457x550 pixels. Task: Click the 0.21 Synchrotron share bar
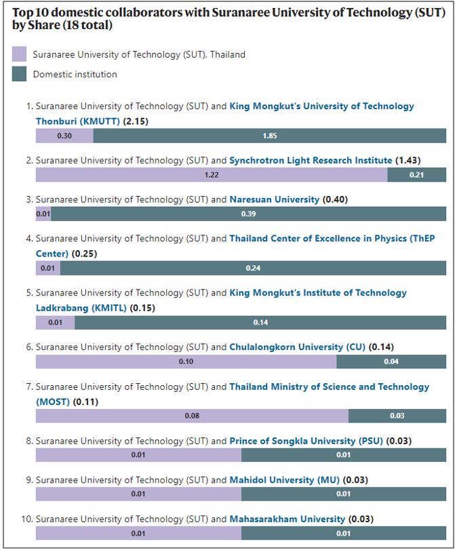(417, 175)
